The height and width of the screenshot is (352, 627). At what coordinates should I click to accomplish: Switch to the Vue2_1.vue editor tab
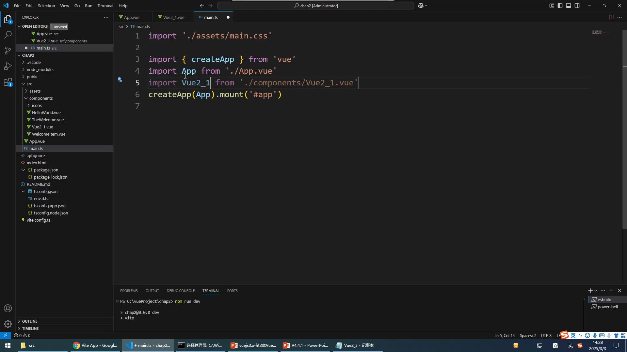(173, 17)
